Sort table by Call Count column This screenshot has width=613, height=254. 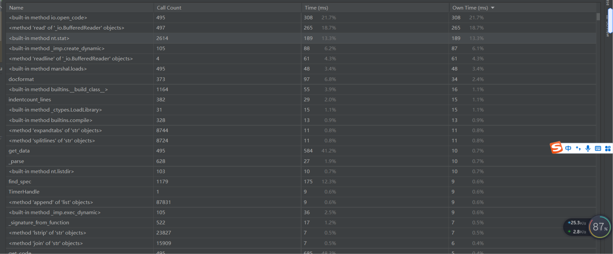pos(169,8)
